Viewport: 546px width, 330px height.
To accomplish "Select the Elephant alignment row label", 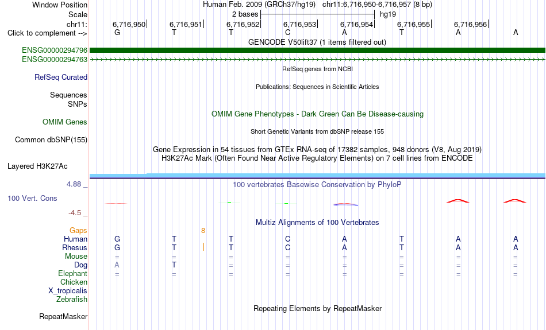I will (x=72, y=274).
